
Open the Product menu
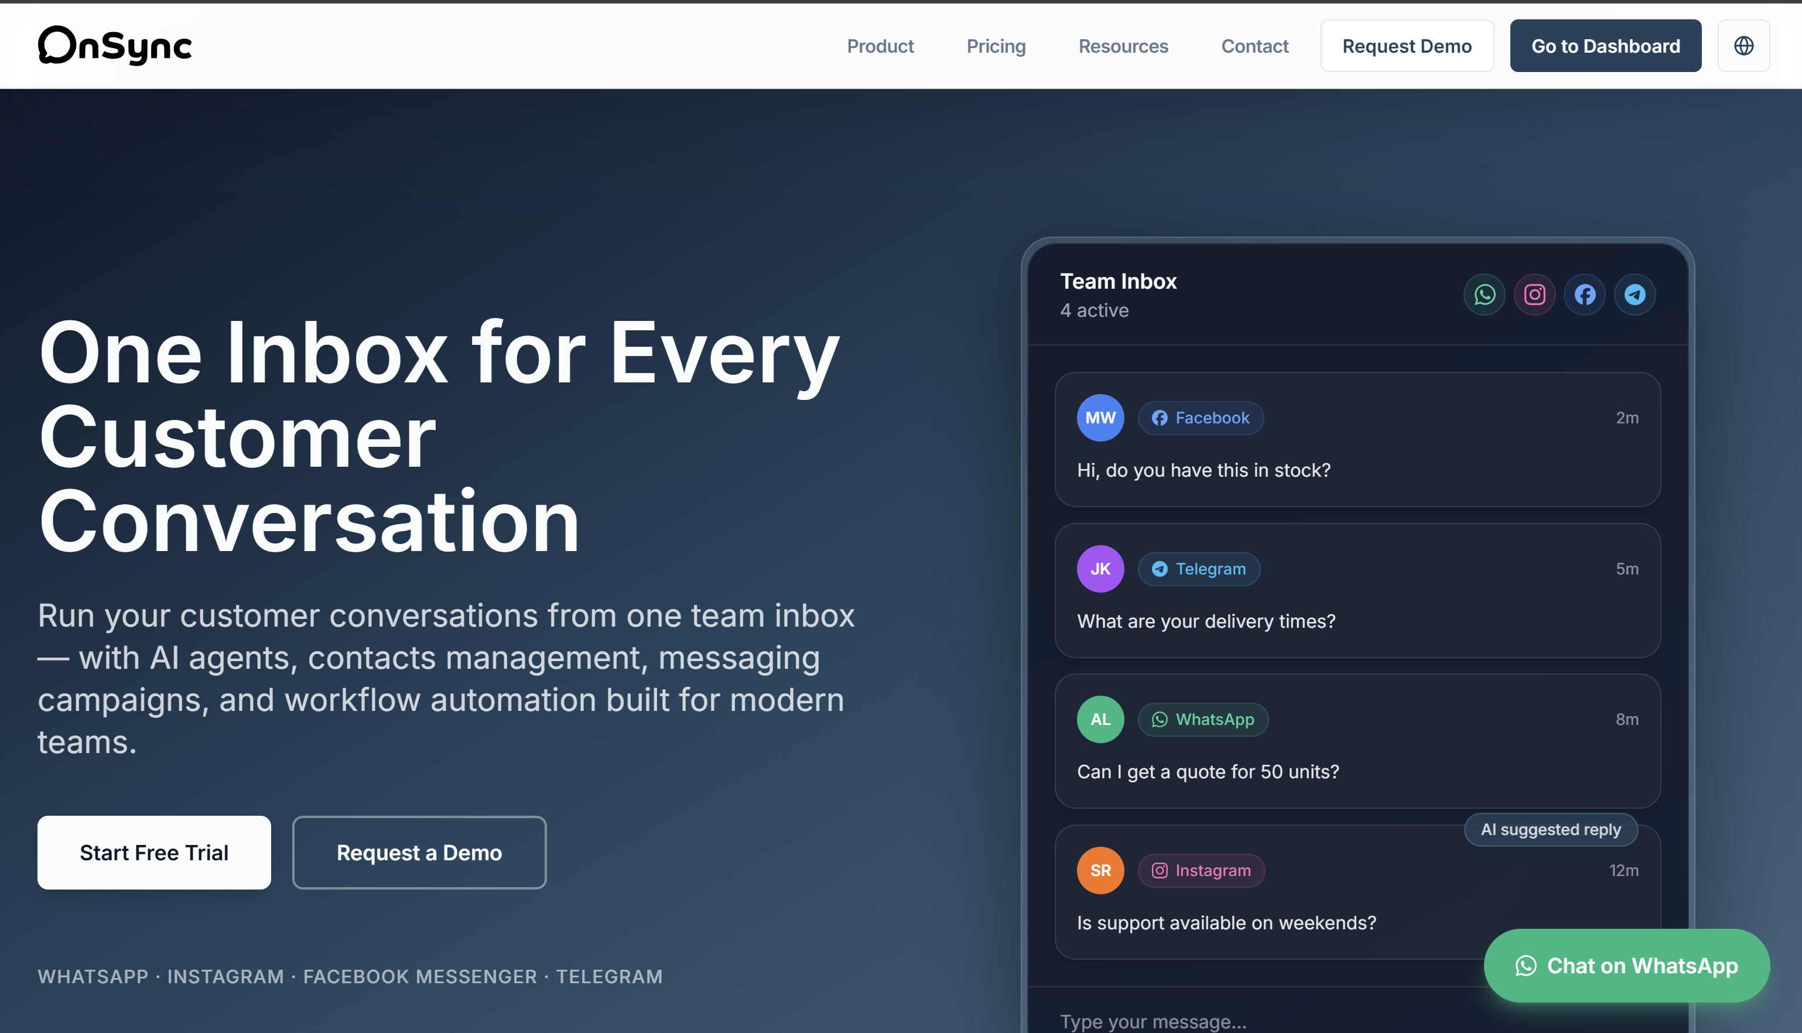[880, 46]
